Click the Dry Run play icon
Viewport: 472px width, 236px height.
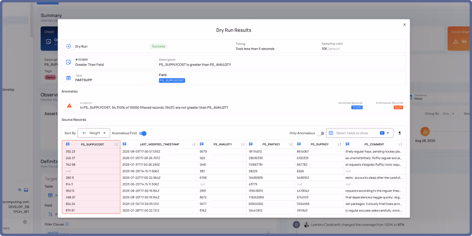coord(68,46)
